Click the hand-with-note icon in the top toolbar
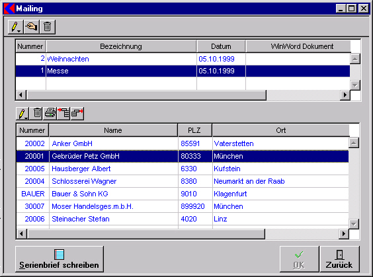The height and width of the screenshot is (277, 373). click(x=31, y=27)
